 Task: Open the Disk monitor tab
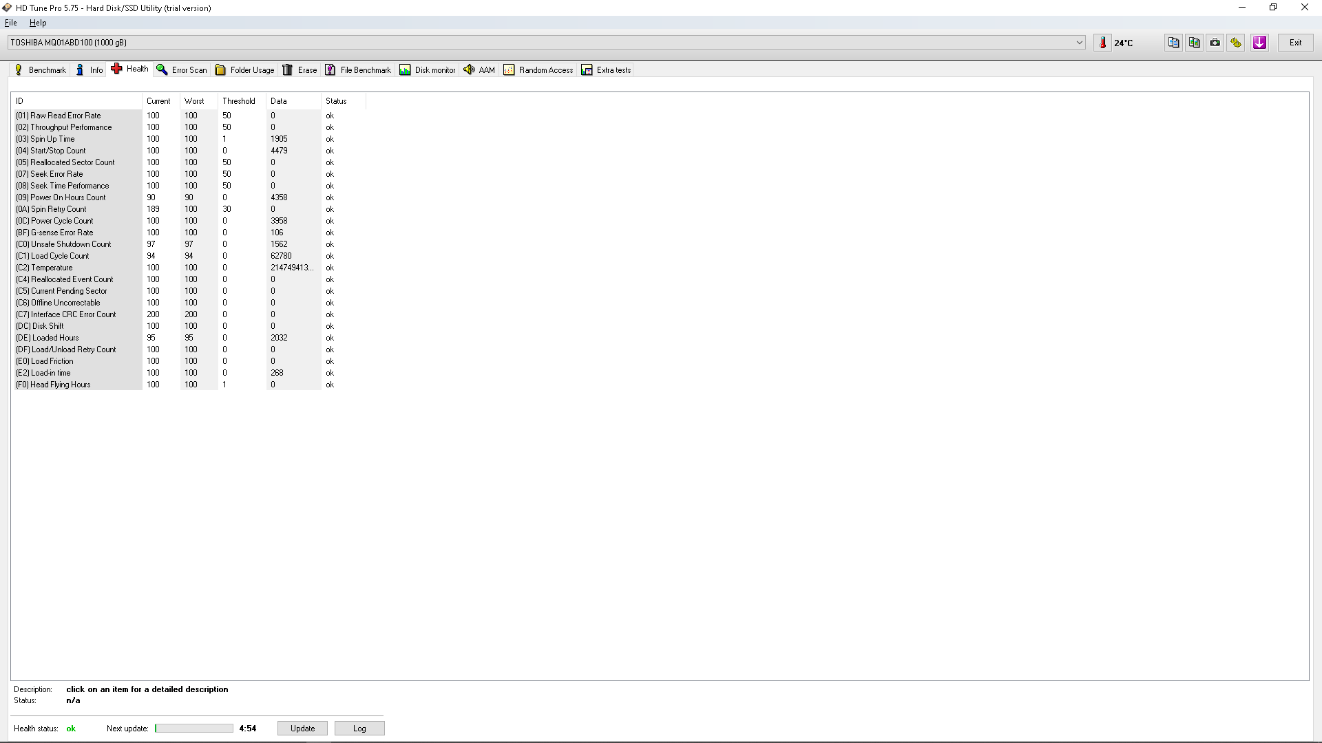428,70
